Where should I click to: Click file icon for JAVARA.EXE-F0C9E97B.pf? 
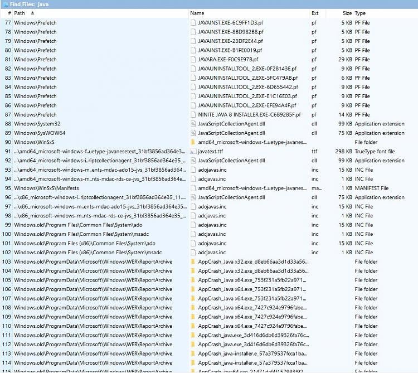(x=193, y=60)
